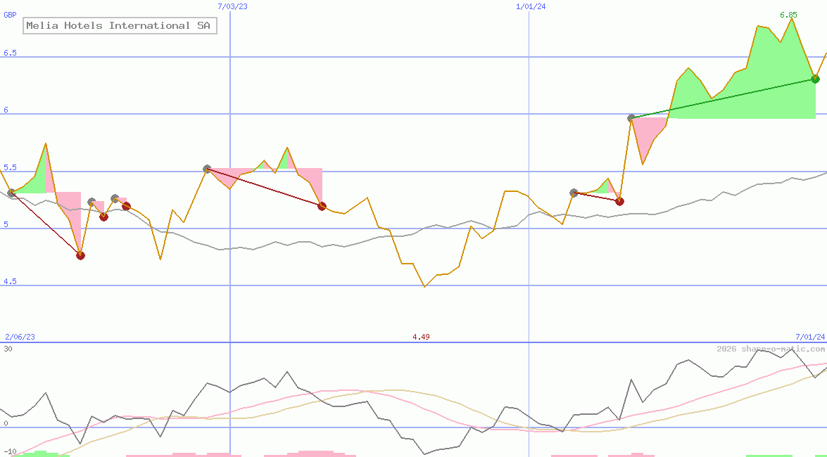
Task: Click the 4.49 lowest price label
Action: 421,337
